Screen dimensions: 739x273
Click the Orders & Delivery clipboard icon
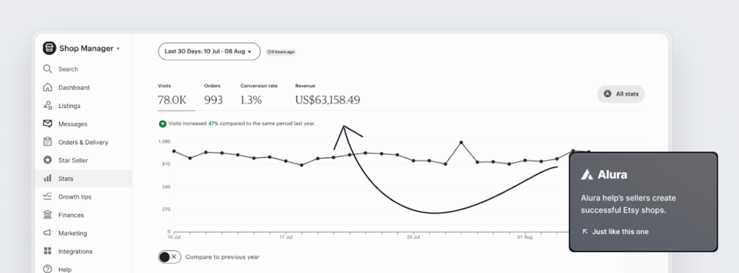(x=48, y=142)
